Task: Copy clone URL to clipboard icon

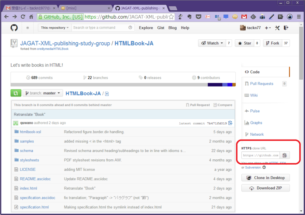Action: (x=284, y=155)
